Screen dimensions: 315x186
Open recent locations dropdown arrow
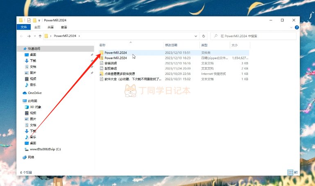coord(35,36)
